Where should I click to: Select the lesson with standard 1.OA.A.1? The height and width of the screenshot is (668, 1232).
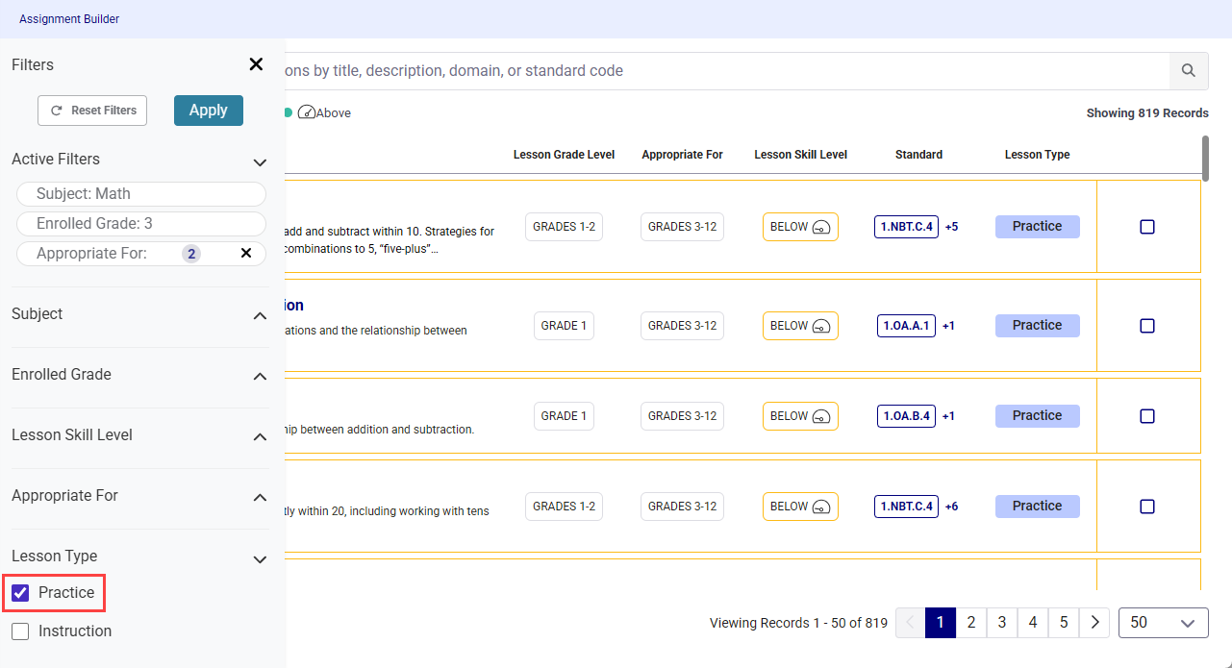tap(1147, 326)
